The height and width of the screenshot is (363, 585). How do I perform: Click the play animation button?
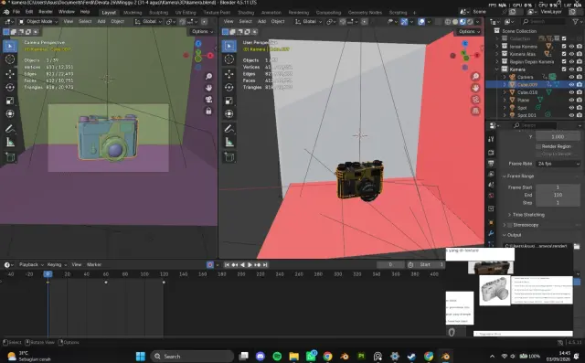pyautogui.click(x=250, y=264)
